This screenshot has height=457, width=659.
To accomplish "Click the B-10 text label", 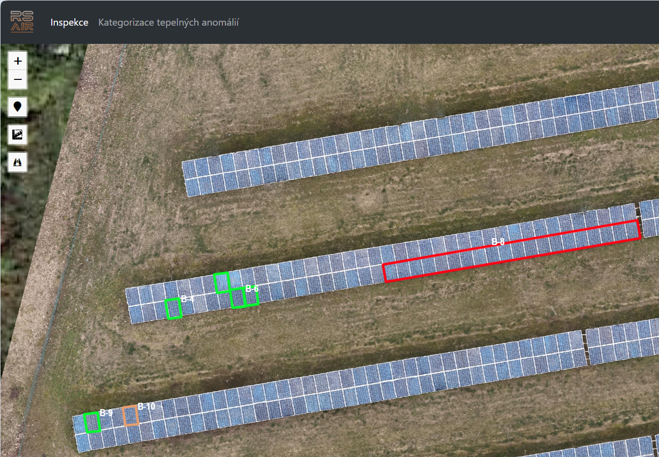I will 146,406.
